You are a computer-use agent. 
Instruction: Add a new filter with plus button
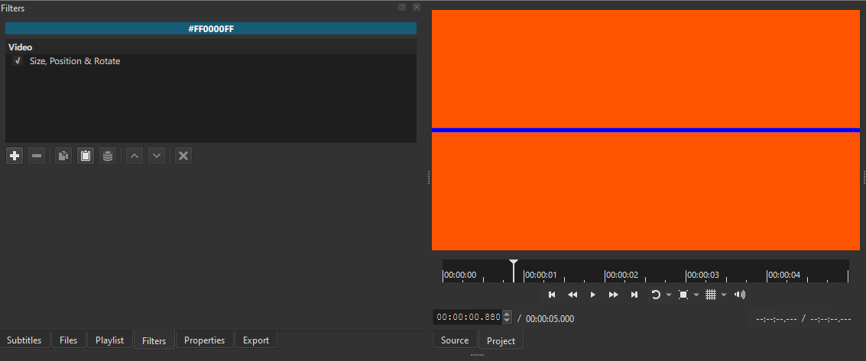click(x=15, y=156)
